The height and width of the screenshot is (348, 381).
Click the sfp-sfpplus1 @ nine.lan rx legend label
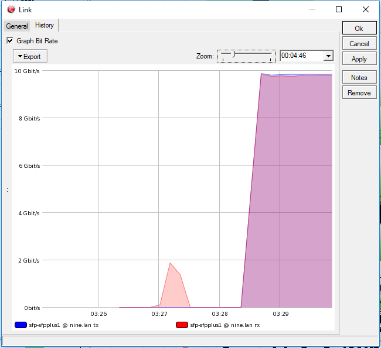click(225, 325)
